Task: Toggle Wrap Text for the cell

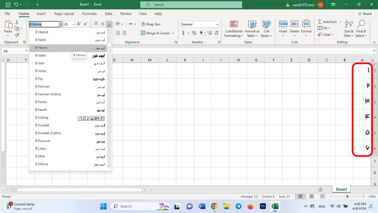Action: [x=151, y=24]
